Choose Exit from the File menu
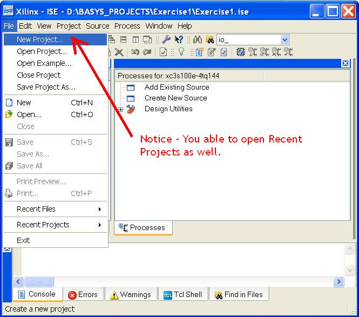Image resolution: width=359 pixels, height=317 pixels. tap(56, 240)
